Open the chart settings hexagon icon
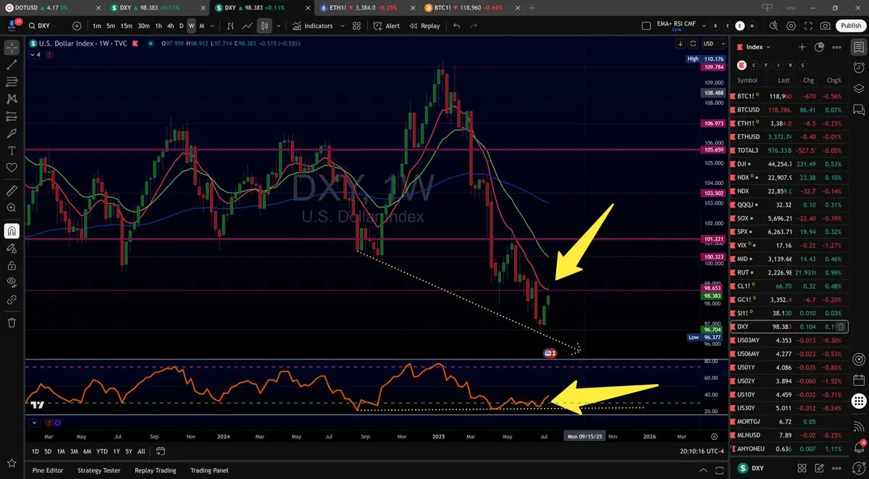Image resolution: width=869 pixels, height=479 pixels. [791, 25]
